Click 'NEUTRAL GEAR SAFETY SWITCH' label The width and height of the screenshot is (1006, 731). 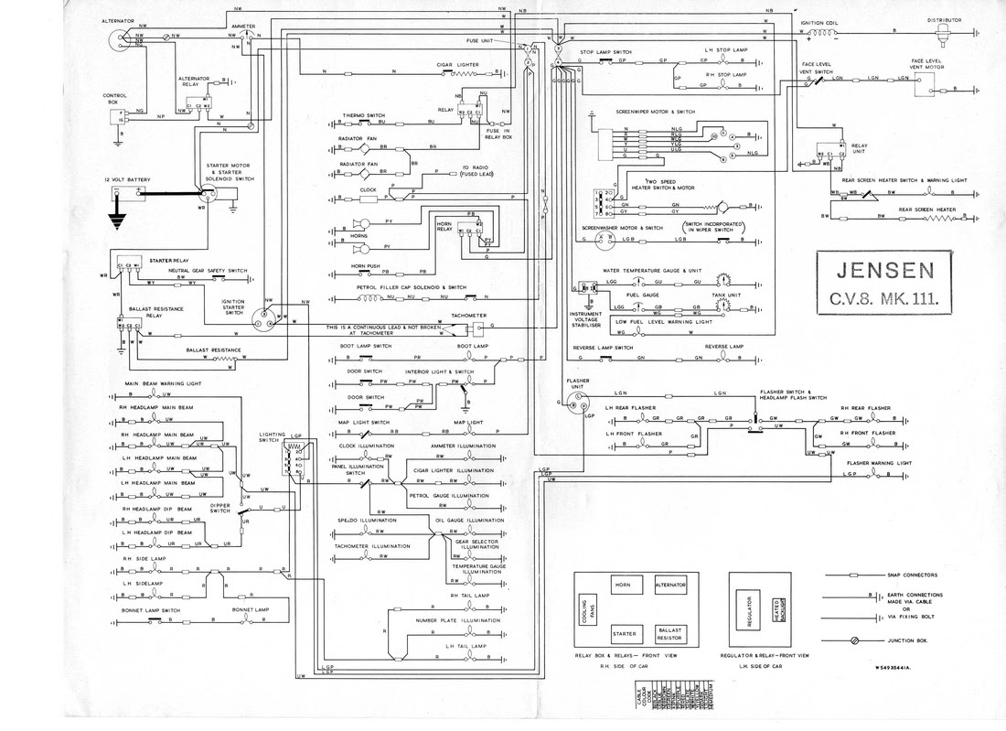click(208, 271)
